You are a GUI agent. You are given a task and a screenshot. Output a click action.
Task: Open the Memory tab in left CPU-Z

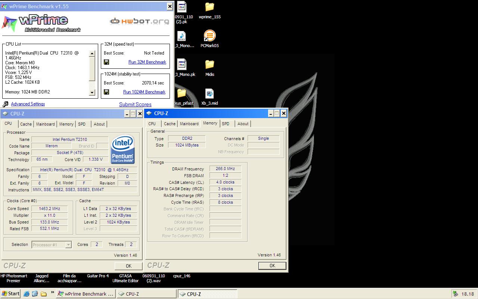[x=66, y=124]
